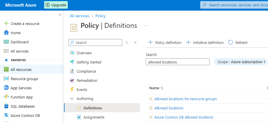
Task: Click the Upgrade button
Action: point(56,5)
